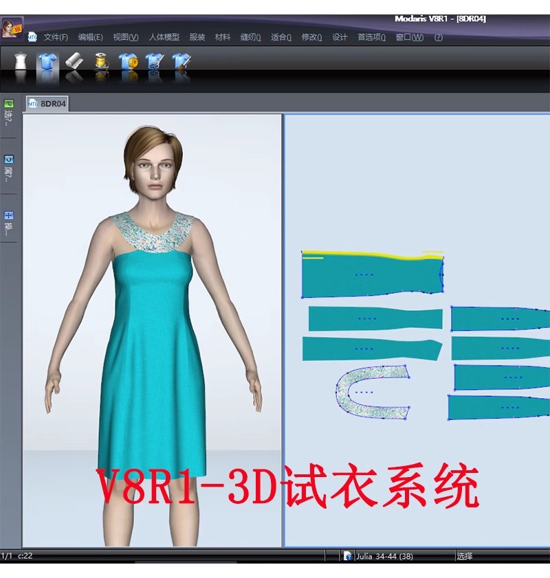Open the green selection panel icon in the sidebar
Screen dimensions: 550x578
click(8, 104)
